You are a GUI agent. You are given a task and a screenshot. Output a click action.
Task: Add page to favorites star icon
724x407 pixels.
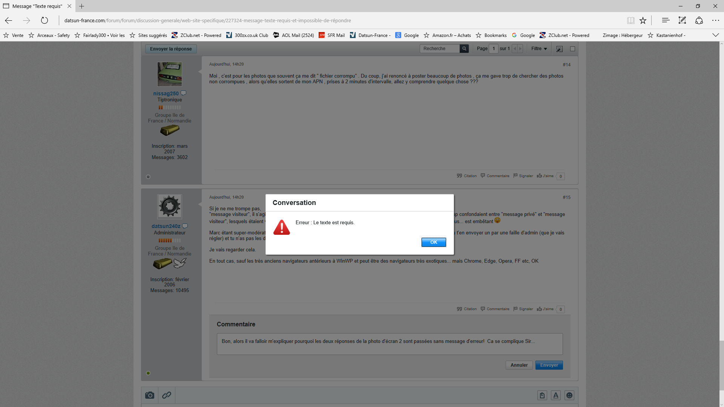(x=643, y=21)
